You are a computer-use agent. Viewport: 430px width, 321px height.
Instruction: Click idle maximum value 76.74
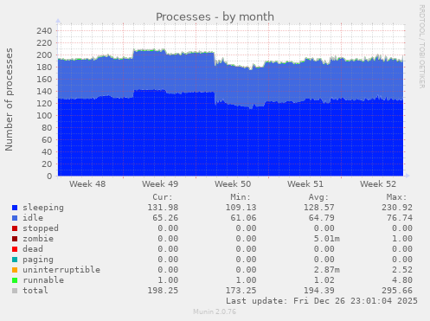click(x=400, y=218)
